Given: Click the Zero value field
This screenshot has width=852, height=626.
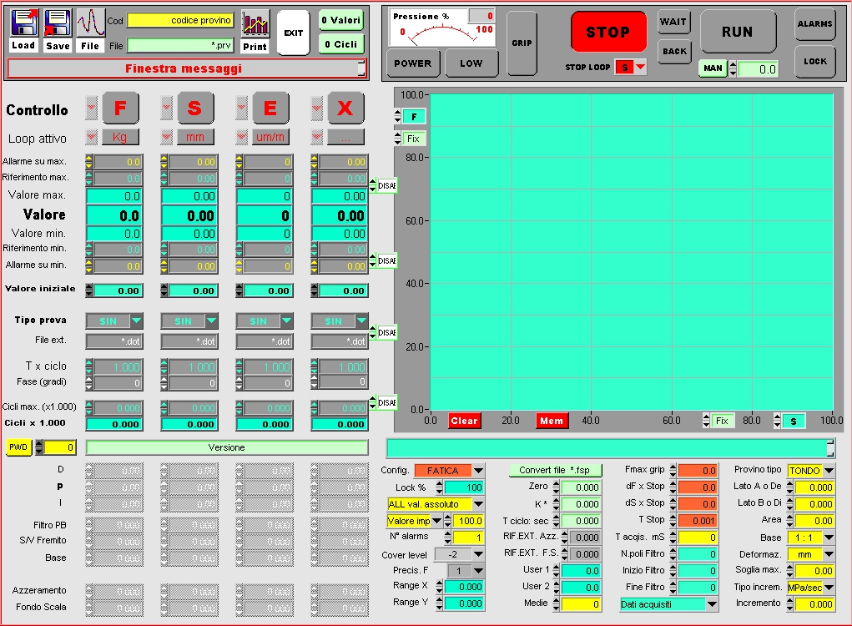Looking at the screenshot, I should 581,487.
